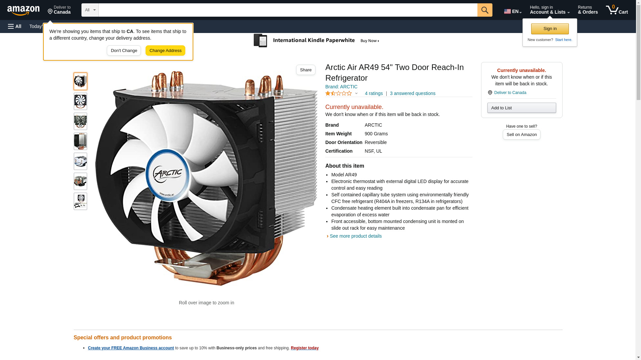
Task: Select the second product thumbnail image
Action: tap(80, 101)
